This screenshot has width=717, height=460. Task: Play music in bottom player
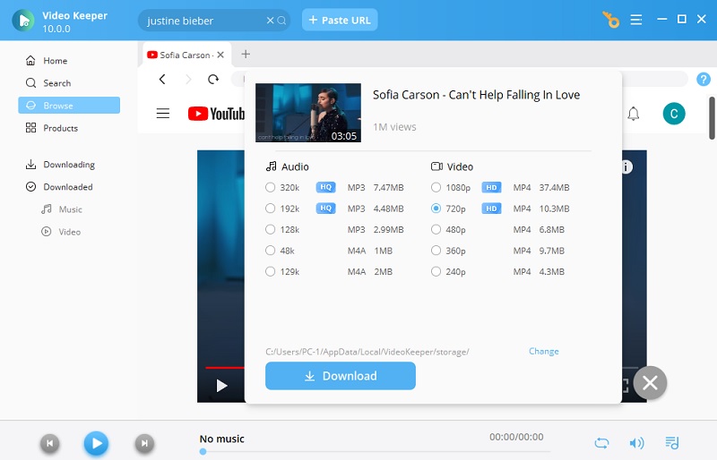click(96, 443)
